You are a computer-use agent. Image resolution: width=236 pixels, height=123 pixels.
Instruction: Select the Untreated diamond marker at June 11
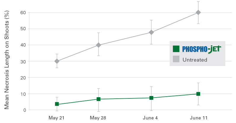(x=198, y=12)
